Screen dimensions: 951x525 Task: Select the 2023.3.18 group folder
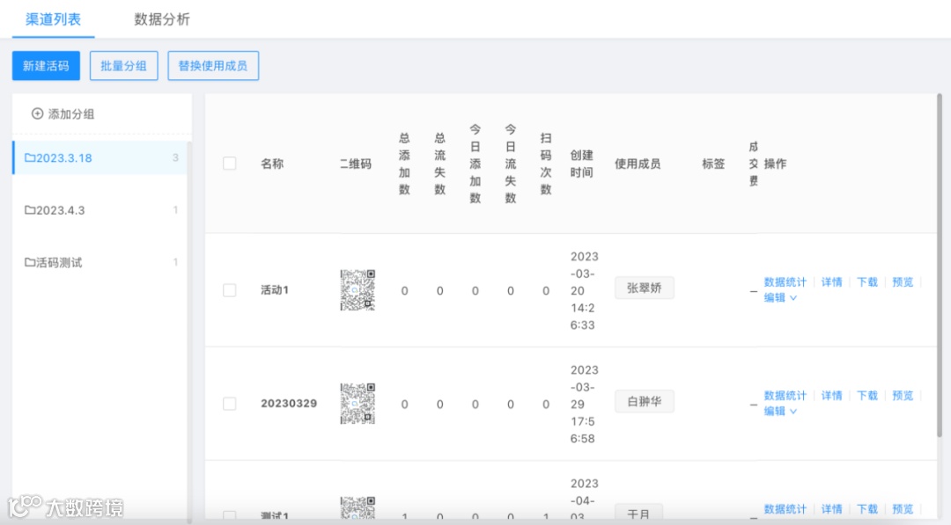[x=100, y=158]
